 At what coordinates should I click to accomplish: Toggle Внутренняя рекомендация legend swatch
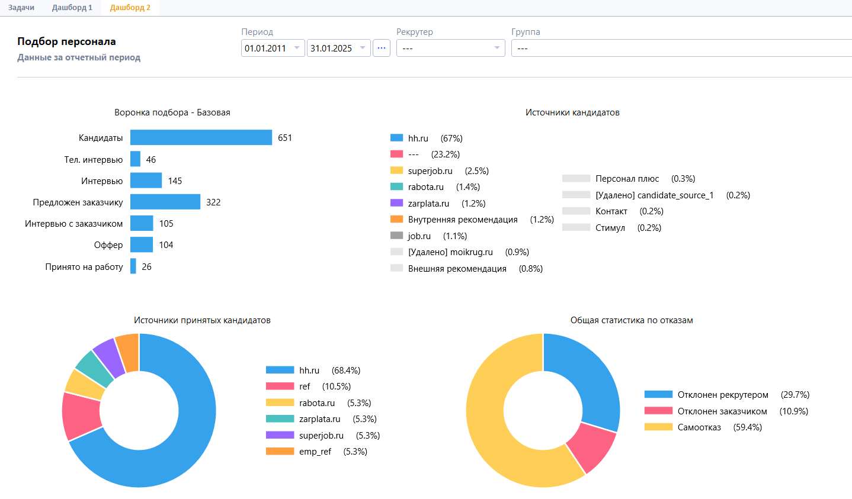coord(397,219)
